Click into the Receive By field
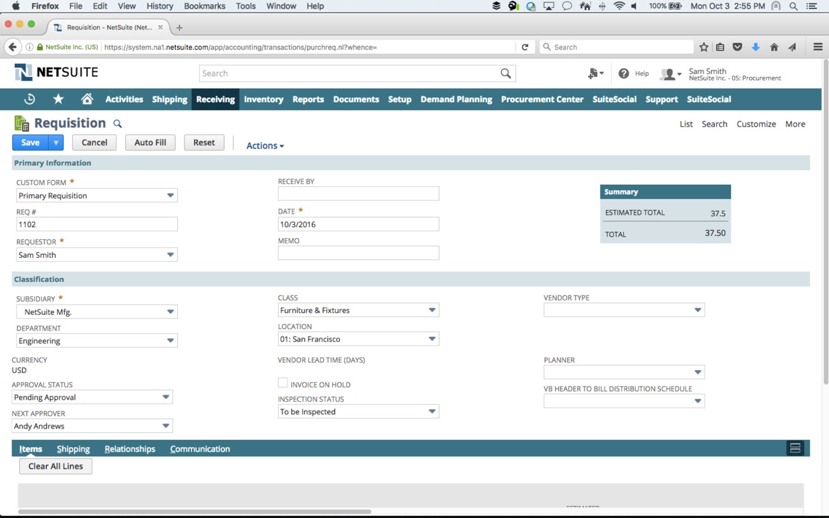This screenshot has width=829, height=518. coord(358,193)
